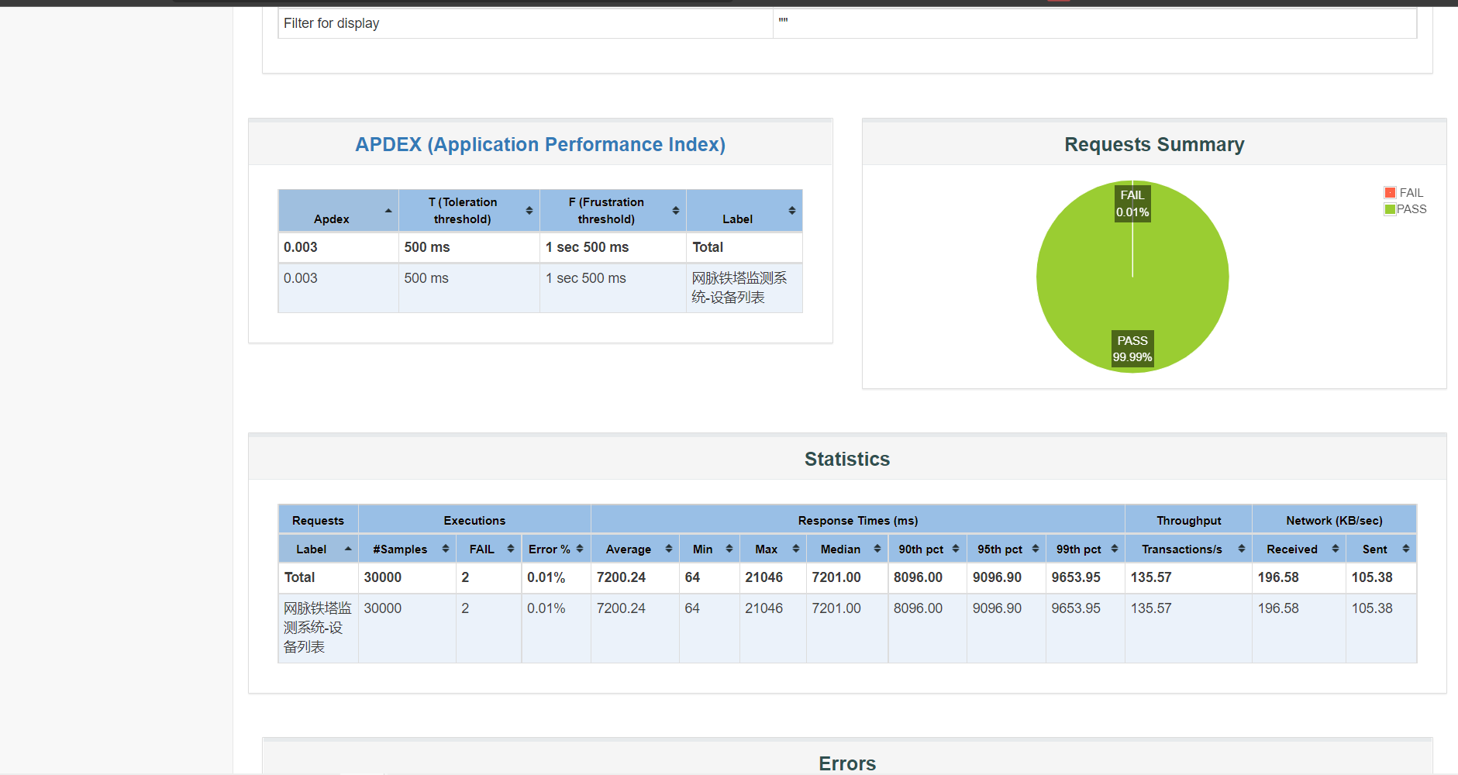Select average 7200.24 in Total row
The height and width of the screenshot is (775, 1458).
621,577
